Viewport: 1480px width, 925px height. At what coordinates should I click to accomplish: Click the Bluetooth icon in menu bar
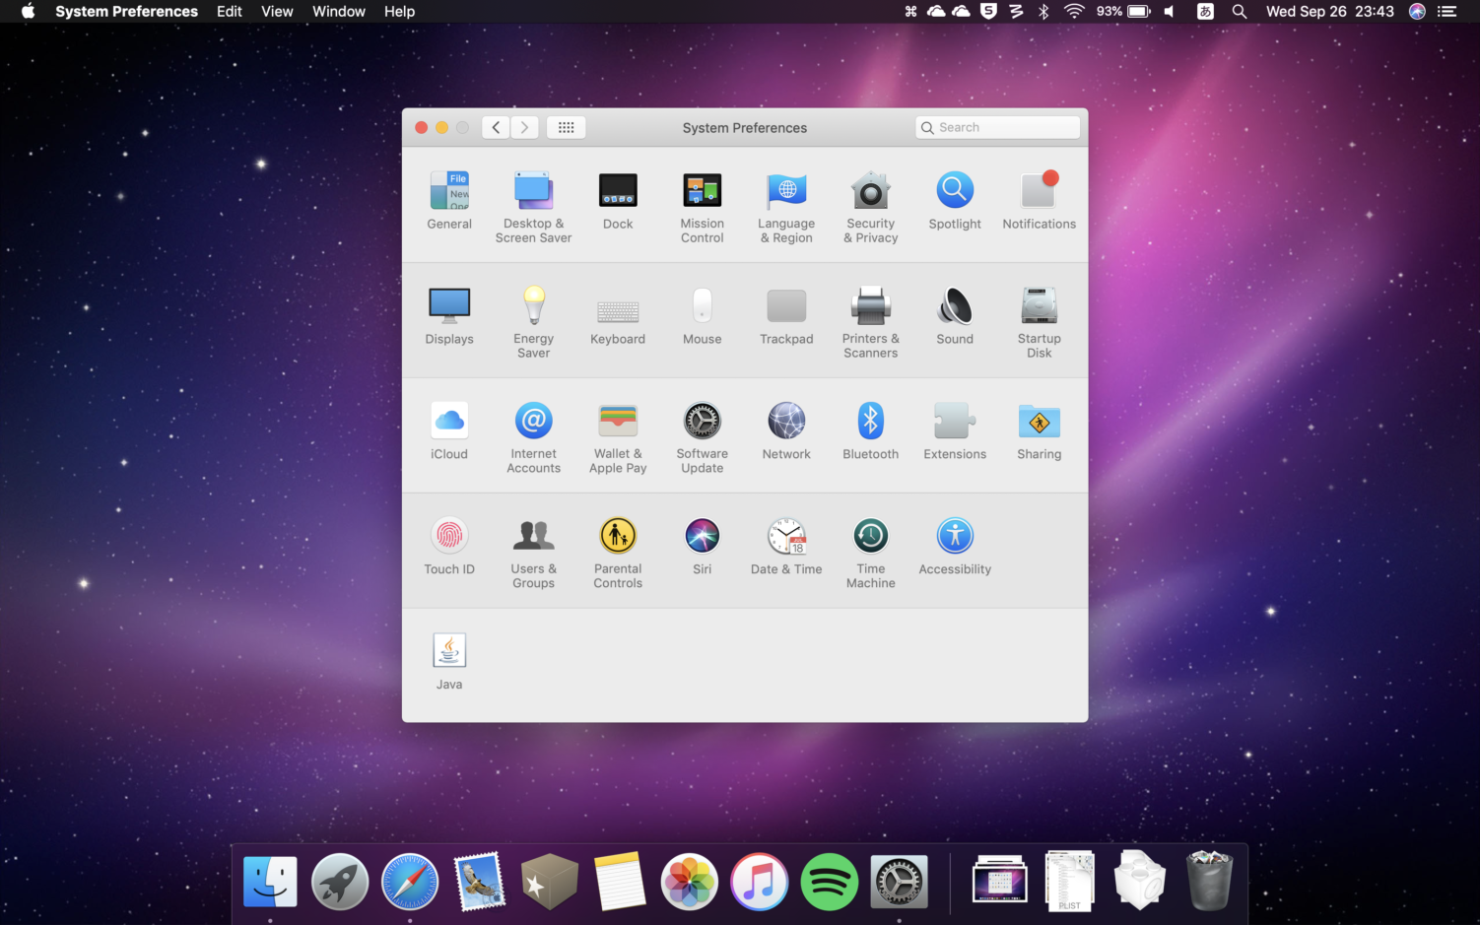(1043, 11)
